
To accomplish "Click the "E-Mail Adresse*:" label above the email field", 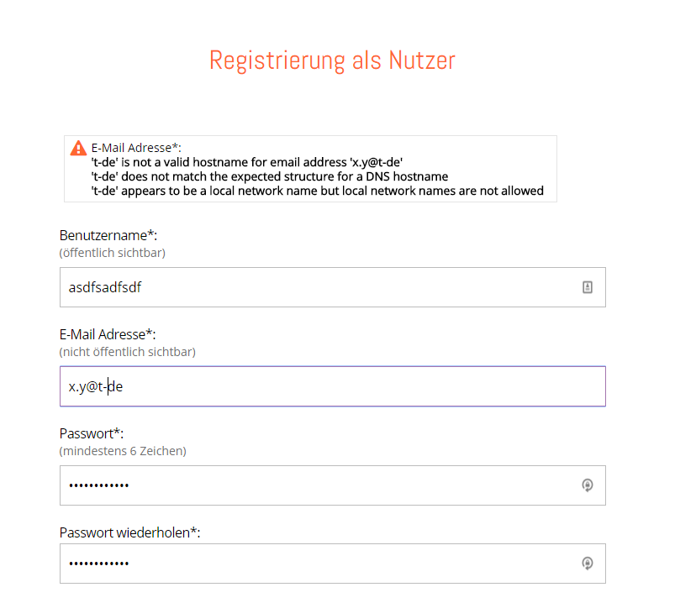I will click(x=108, y=334).
